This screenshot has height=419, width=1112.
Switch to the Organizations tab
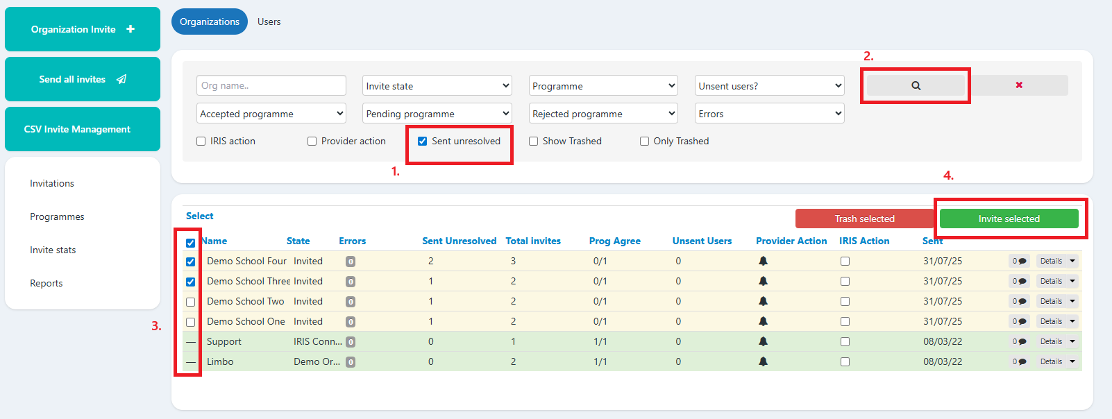point(210,22)
